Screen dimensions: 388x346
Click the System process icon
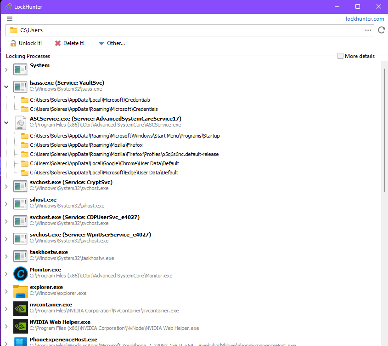click(20, 69)
